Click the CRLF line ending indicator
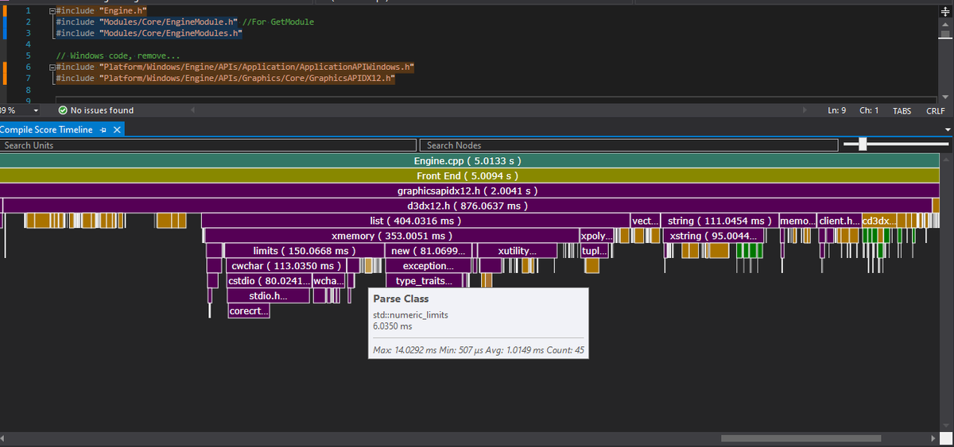 point(936,110)
